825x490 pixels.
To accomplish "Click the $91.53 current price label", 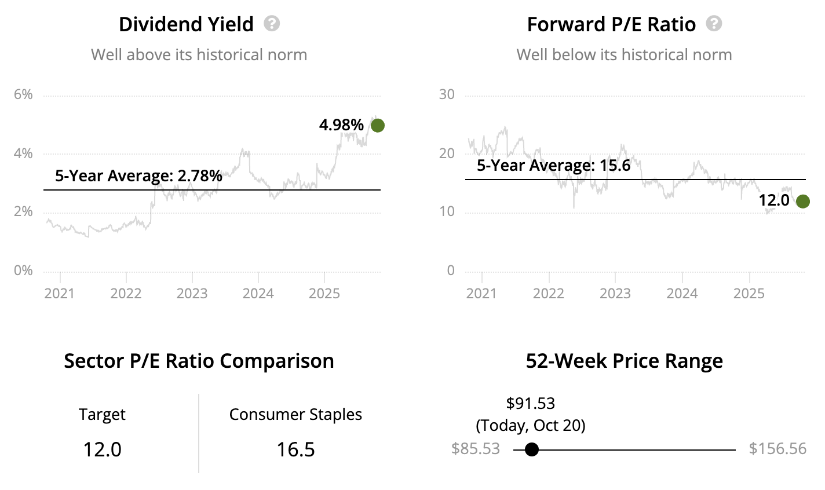I will [x=530, y=403].
